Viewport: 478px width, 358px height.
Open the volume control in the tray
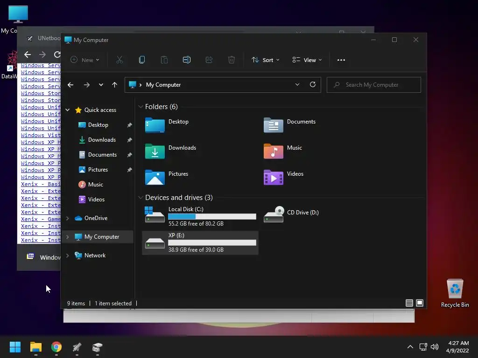(435, 347)
